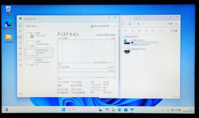Open Copilot from the taskbar
The height and width of the screenshot is (118, 199).
pos(107,110)
